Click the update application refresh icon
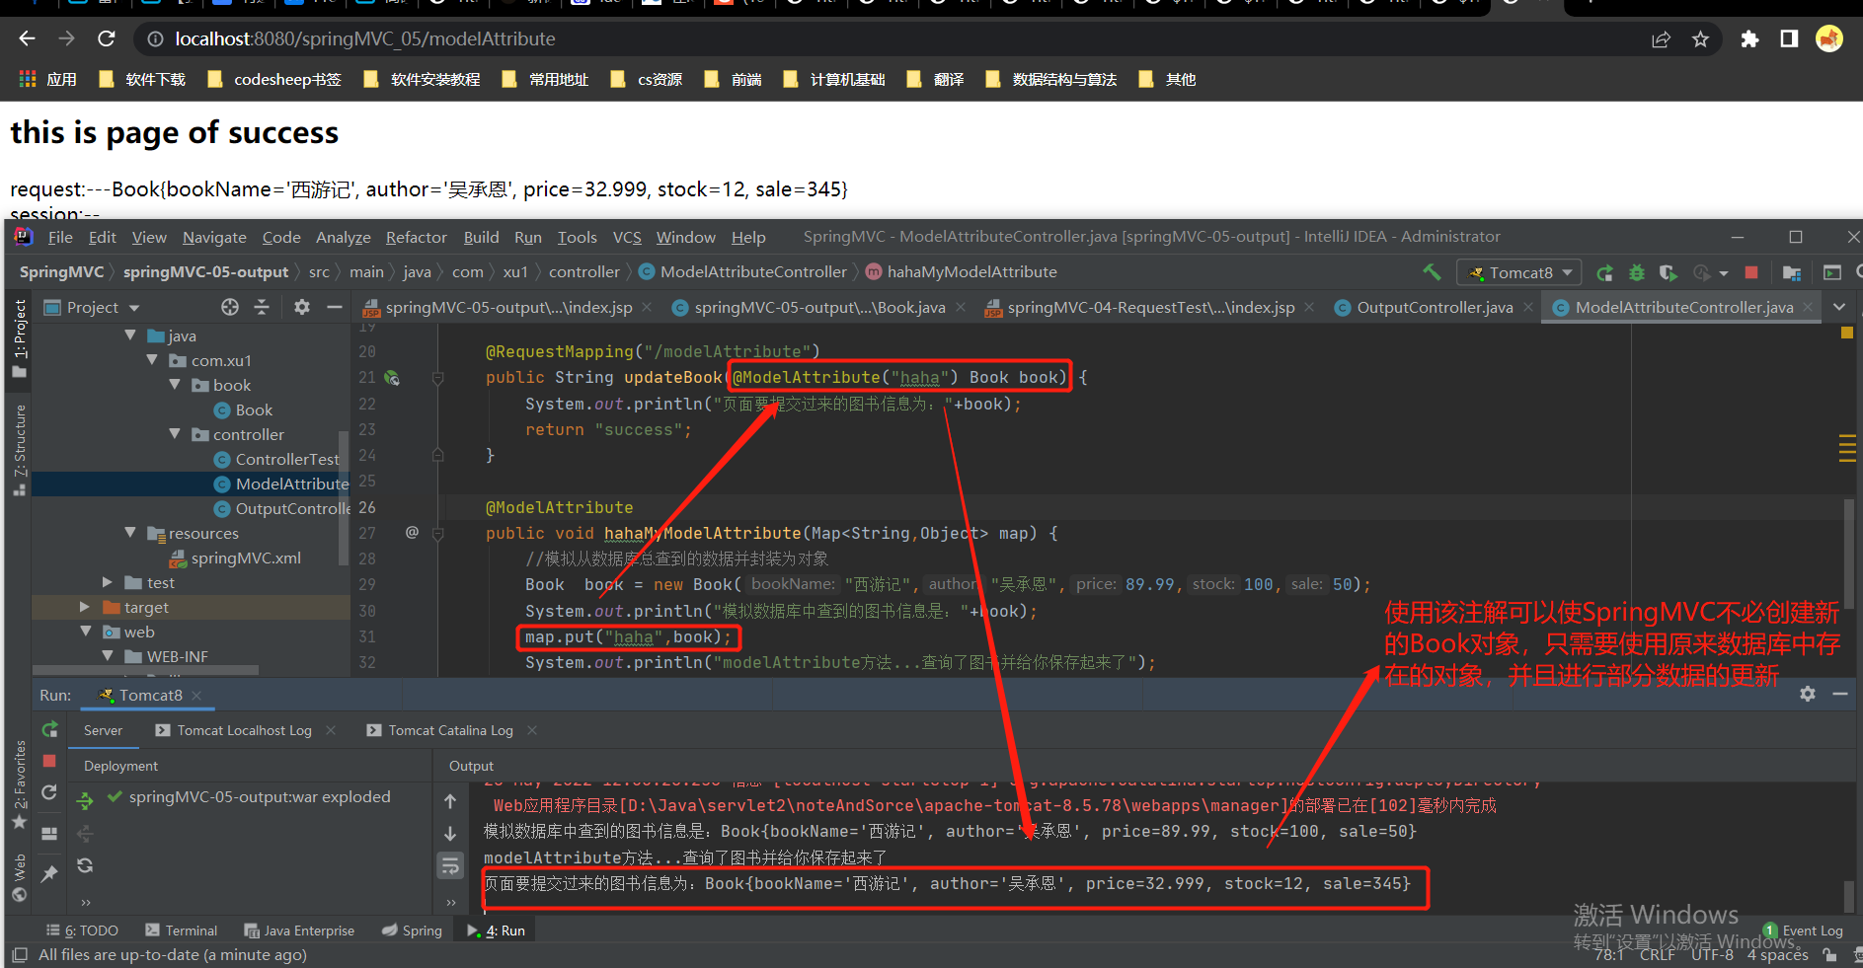 click(49, 792)
